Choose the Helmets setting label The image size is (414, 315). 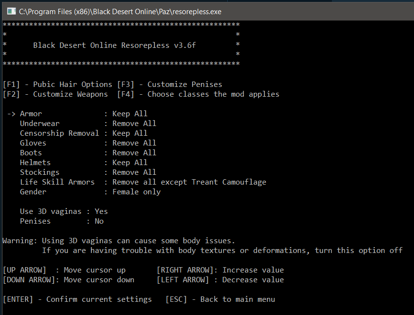click(35, 163)
